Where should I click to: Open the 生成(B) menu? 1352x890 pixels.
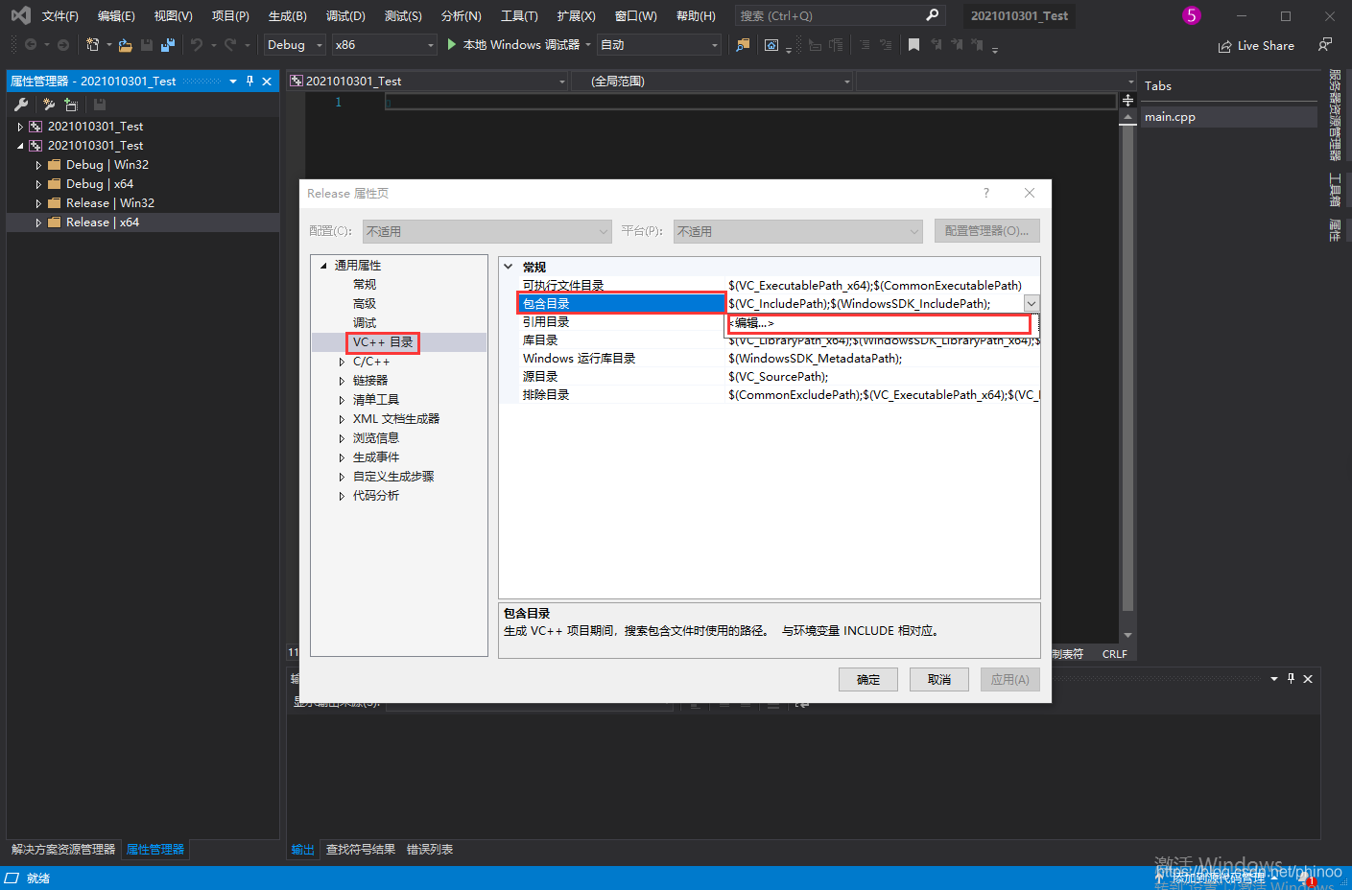(287, 15)
